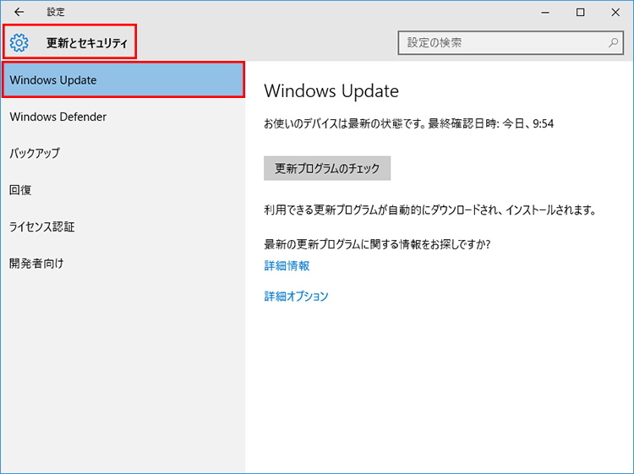Click the 更新とセキュリティ header title

86,43
